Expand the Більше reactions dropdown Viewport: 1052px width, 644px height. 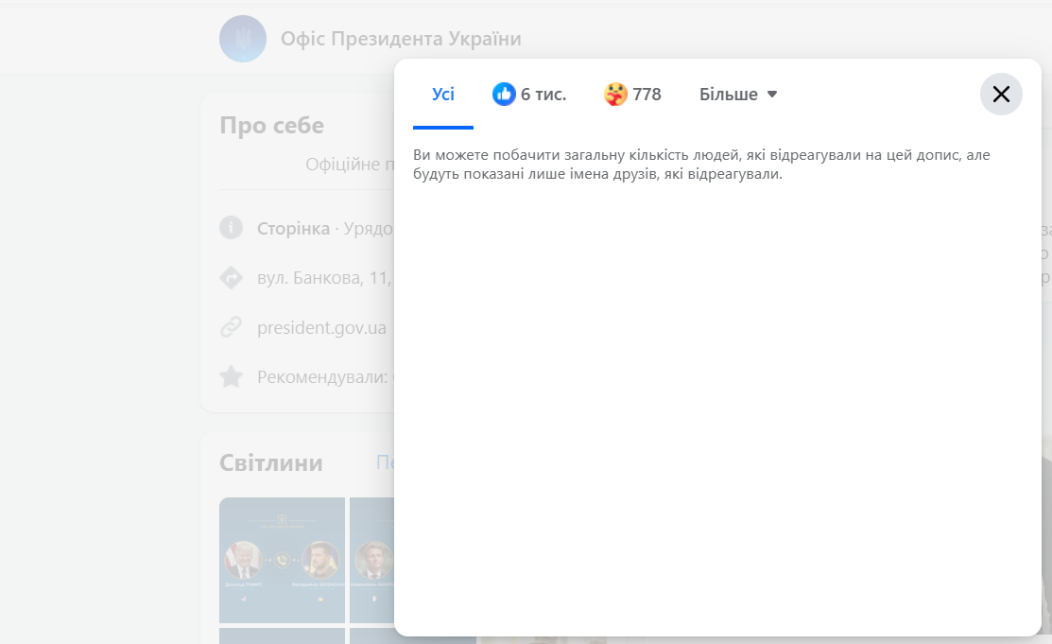(x=738, y=95)
